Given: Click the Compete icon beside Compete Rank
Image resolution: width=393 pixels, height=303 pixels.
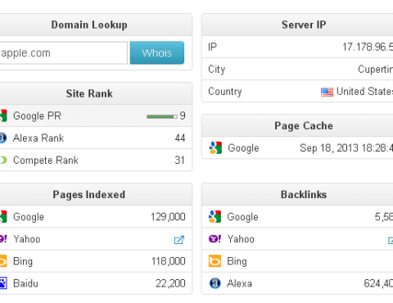Looking at the screenshot, I should coord(3,160).
